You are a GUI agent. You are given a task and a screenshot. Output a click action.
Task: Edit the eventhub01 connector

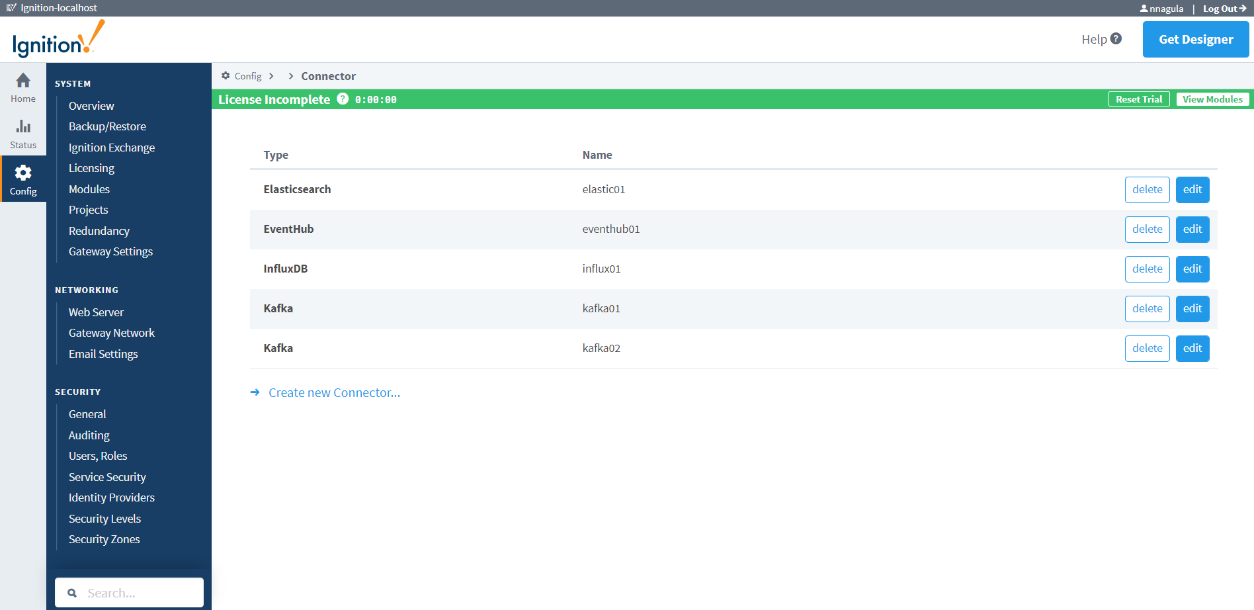pos(1192,229)
